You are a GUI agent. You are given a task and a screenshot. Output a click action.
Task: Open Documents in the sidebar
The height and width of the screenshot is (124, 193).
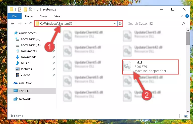pos(29,51)
